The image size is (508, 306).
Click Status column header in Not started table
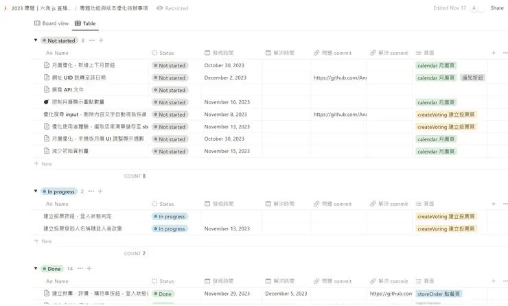click(x=163, y=53)
